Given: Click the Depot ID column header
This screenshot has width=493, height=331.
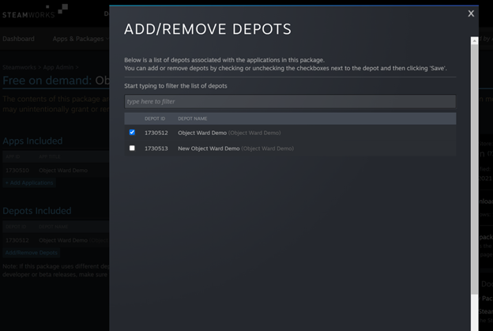Looking at the screenshot, I should coord(155,118).
